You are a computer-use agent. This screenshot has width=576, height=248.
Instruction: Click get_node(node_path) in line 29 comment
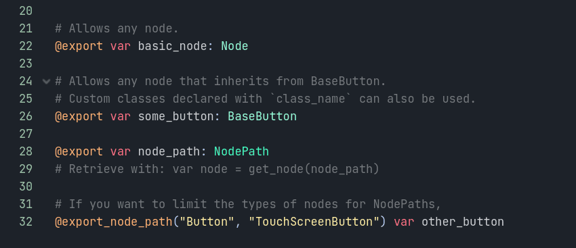point(314,170)
